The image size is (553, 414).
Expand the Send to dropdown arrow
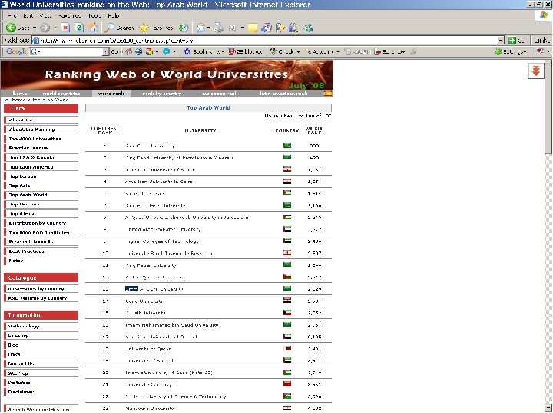403,52
